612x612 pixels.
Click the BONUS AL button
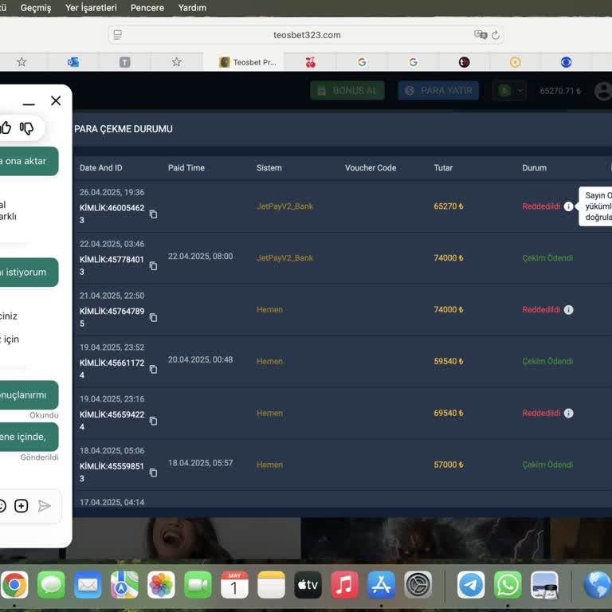(x=347, y=91)
